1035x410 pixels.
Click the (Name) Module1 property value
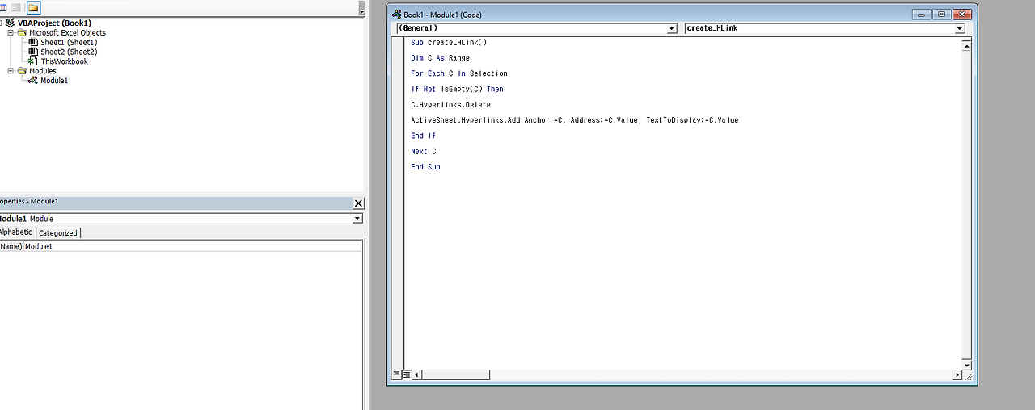coord(192,247)
